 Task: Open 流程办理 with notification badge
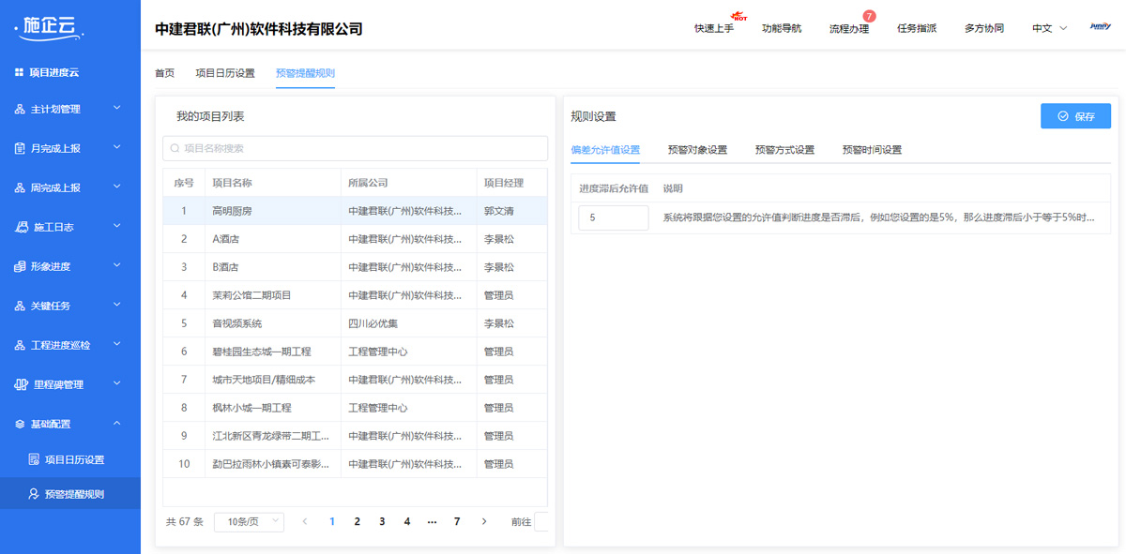848,28
